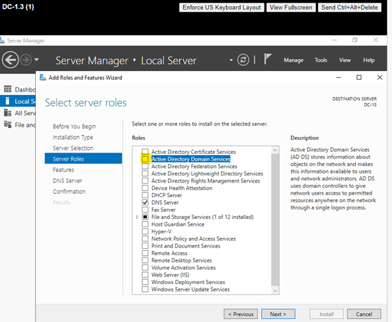Open navigation history dropdown arrow
The width and height of the screenshot is (392, 322).
[x=37, y=60]
